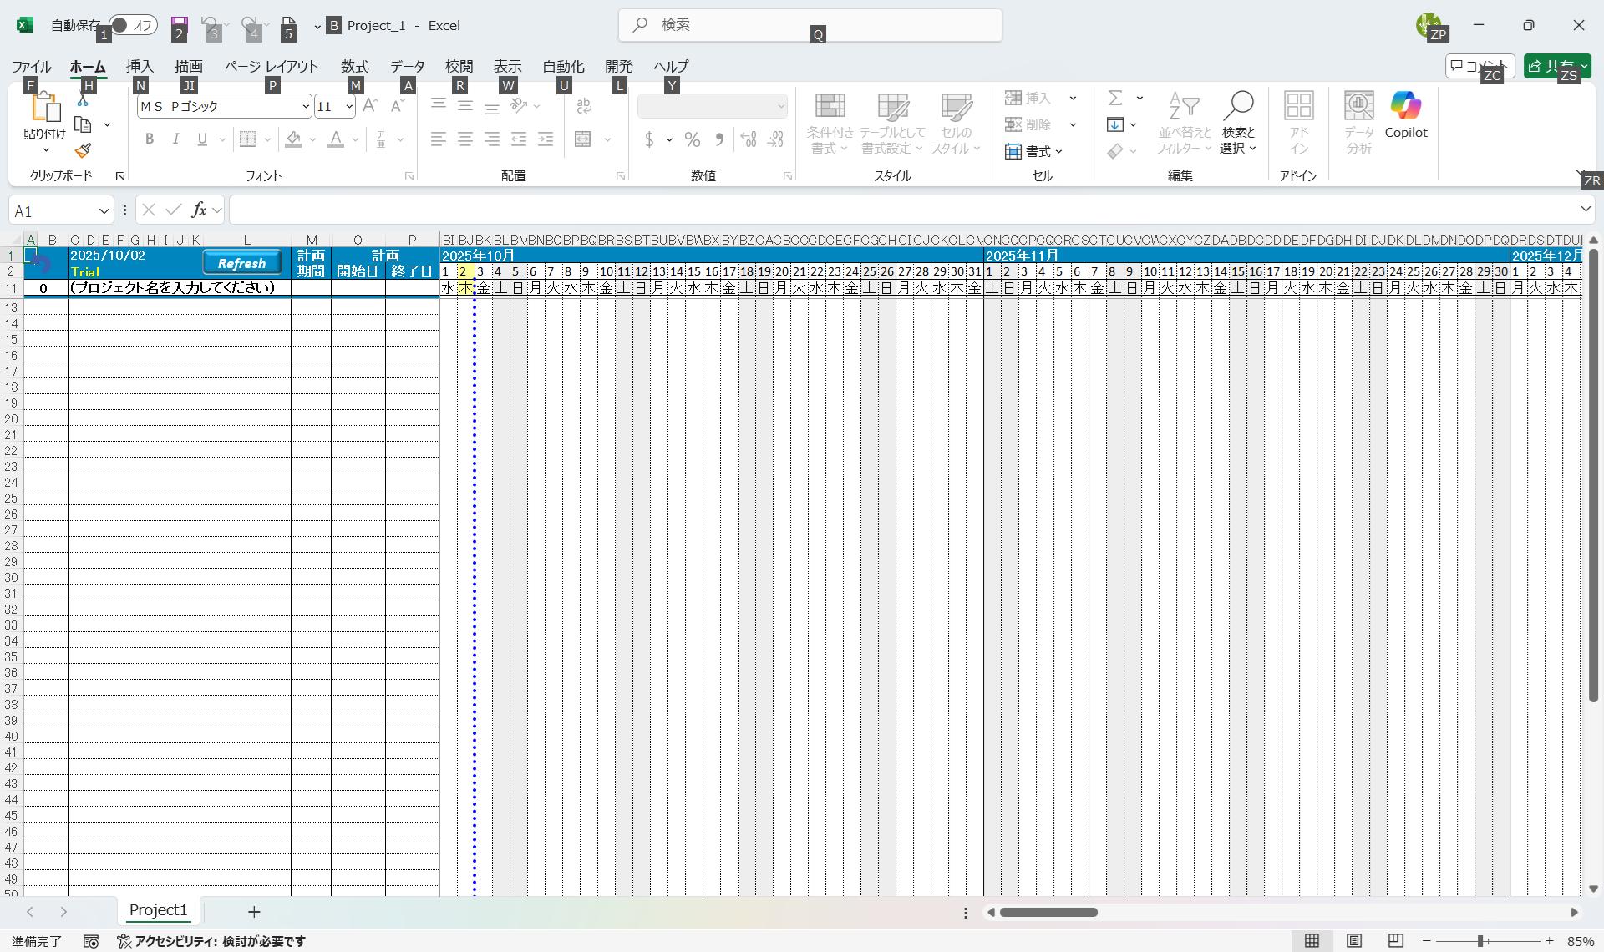Switch to the Data (データ) tab
Screen dimensions: 1604x952
407,67
